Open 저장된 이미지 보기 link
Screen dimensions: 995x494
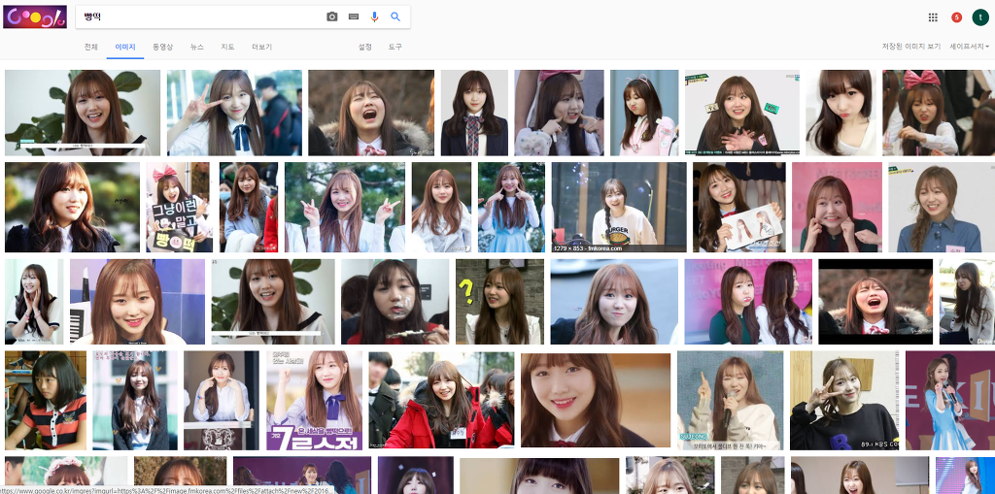pyautogui.click(x=911, y=47)
